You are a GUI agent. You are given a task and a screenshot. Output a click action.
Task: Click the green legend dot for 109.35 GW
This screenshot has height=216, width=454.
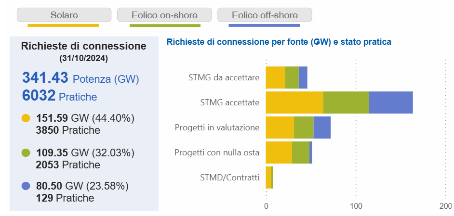(x=26, y=152)
